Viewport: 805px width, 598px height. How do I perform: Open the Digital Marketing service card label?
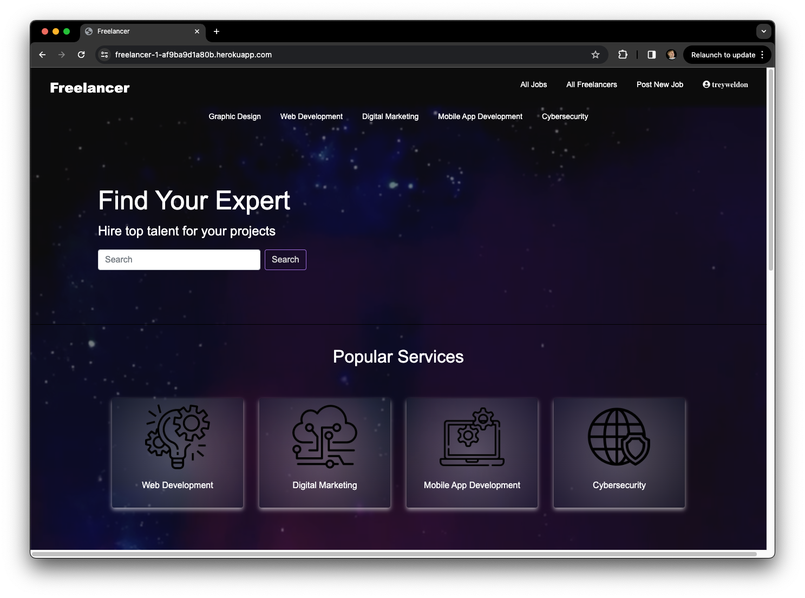[x=325, y=485]
